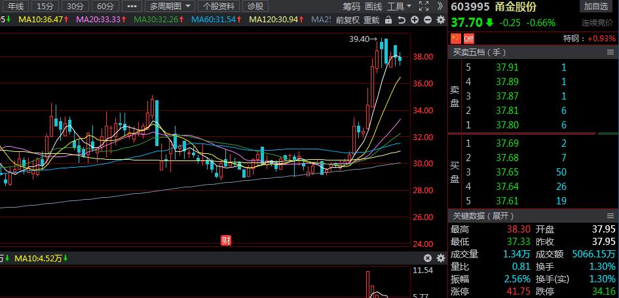Click the stock name 甬金股份
Screen dimensions: 619x298
pyautogui.click(x=516, y=7)
